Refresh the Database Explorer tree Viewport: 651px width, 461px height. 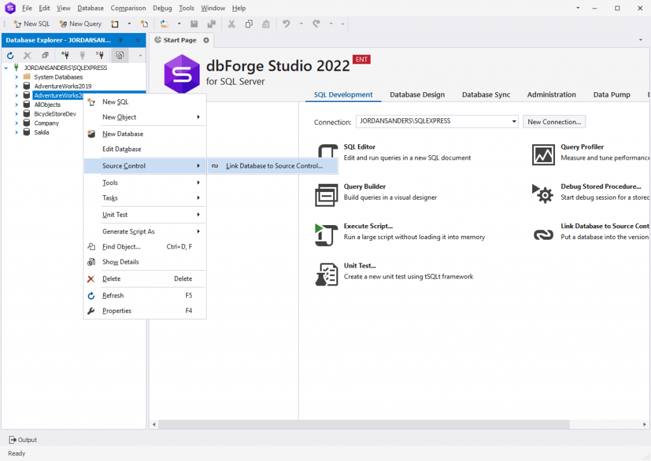pos(10,55)
